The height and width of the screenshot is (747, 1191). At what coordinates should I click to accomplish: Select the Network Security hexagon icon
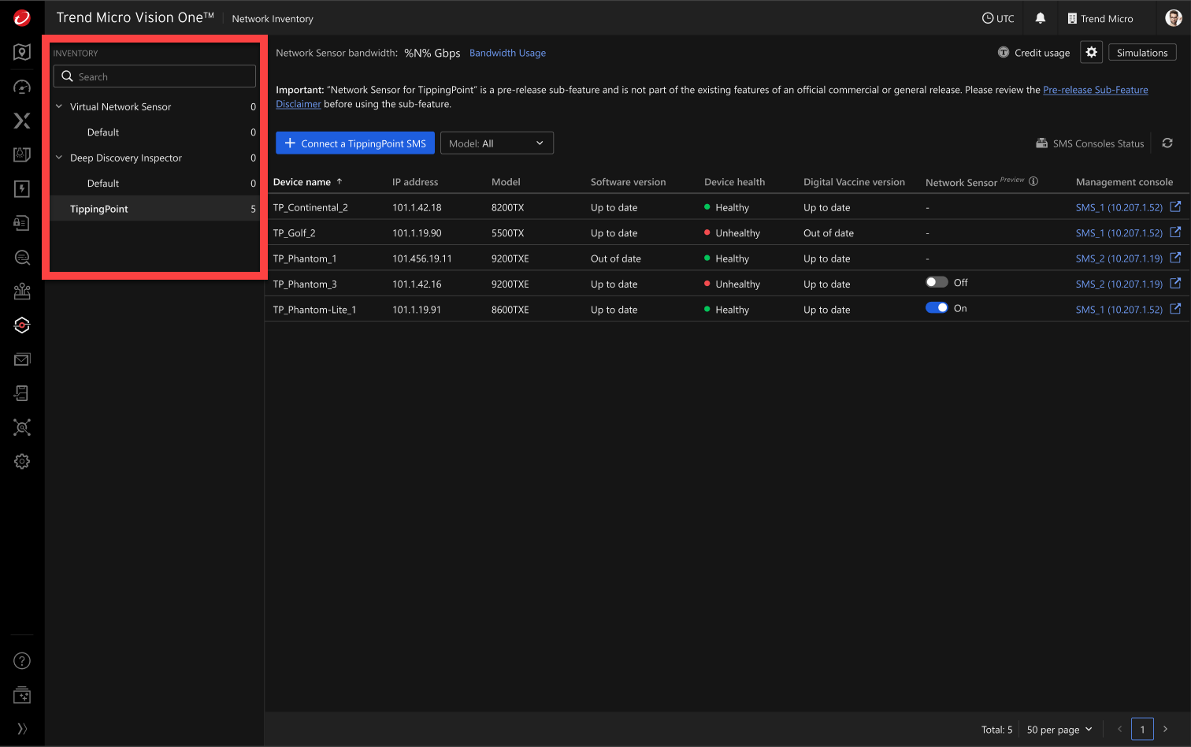pyautogui.click(x=21, y=325)
